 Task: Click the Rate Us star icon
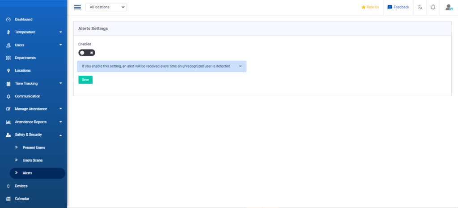(363, 7)
